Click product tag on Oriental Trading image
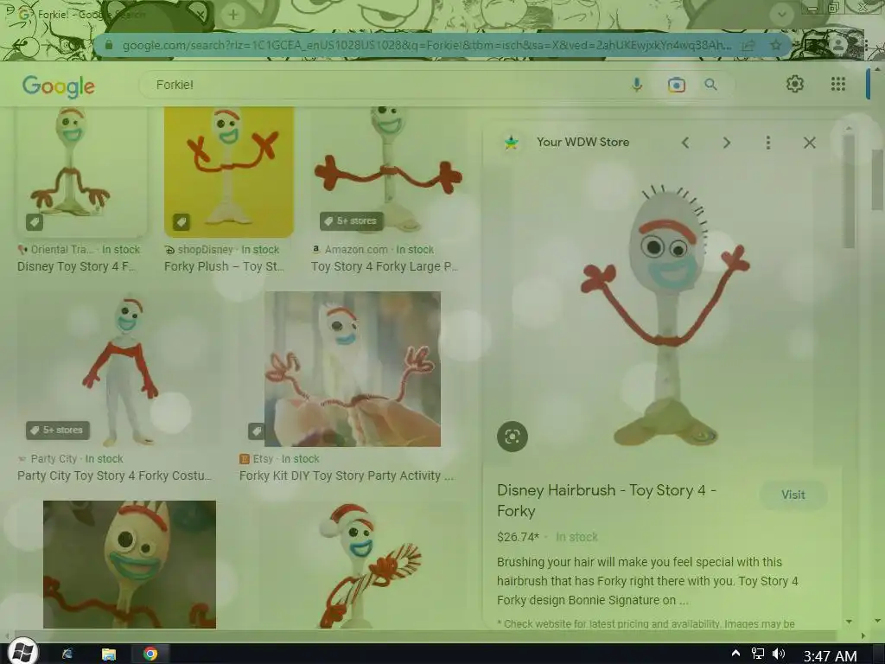The image size is (885, 664). click(35, 222)
